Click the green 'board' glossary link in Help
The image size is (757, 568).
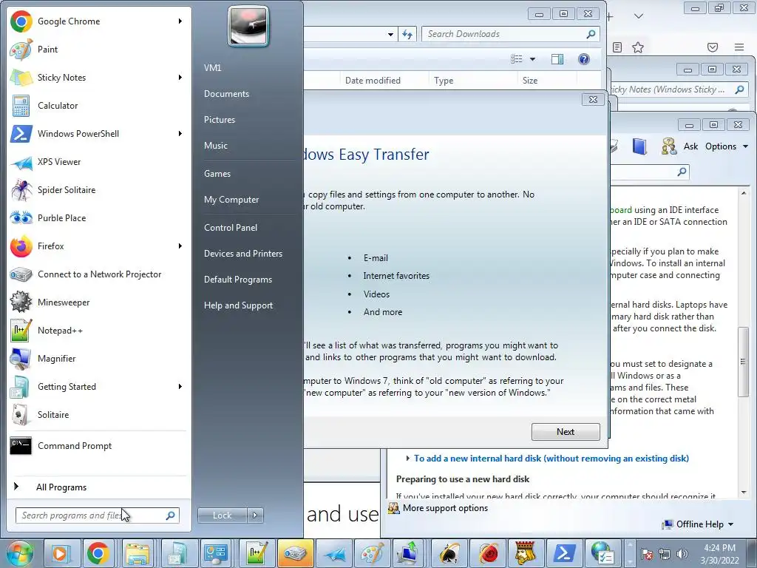(x=621, y=210)
